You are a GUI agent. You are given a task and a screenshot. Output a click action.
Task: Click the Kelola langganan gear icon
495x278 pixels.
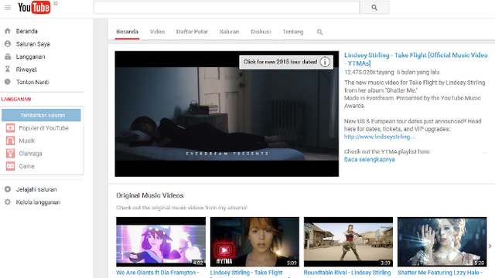point(8,202)
